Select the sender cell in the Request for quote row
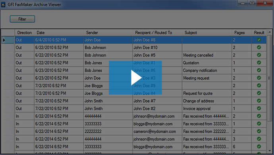Screen dimensions: 274x155 108,93
